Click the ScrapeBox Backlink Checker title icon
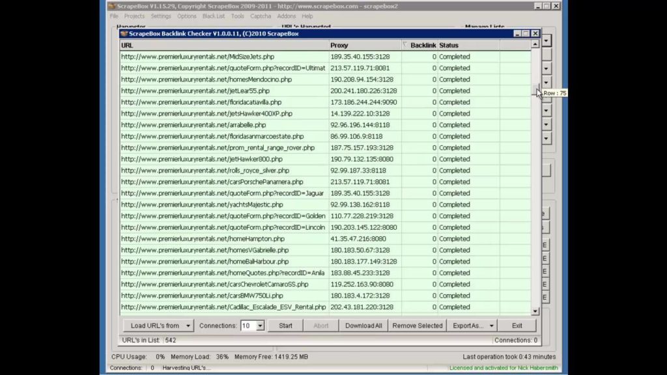Viewport: 667px width, 375px height. click(x=124, y=34)
